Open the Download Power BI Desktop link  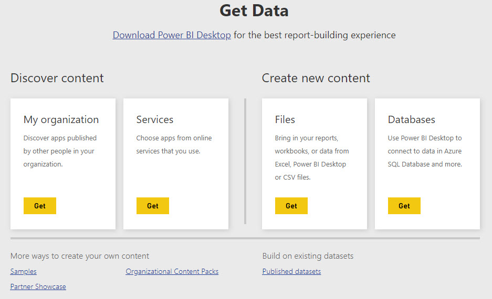pyautogui.click(x=172, y=35)
